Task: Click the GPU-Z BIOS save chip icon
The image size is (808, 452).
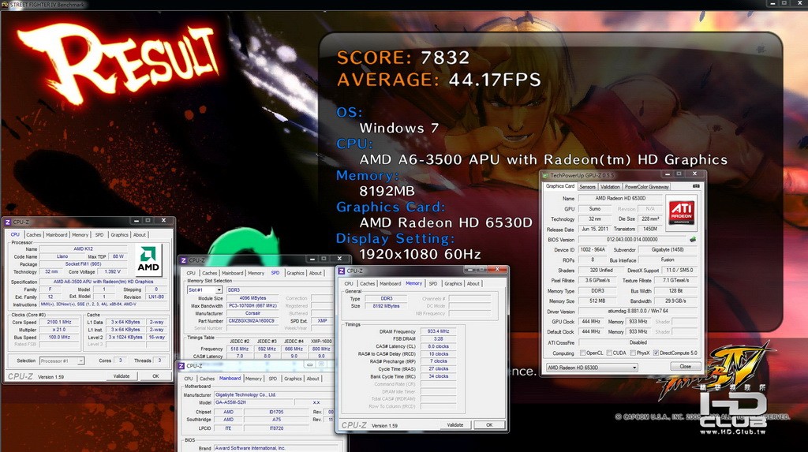Action: click(693, 239)
